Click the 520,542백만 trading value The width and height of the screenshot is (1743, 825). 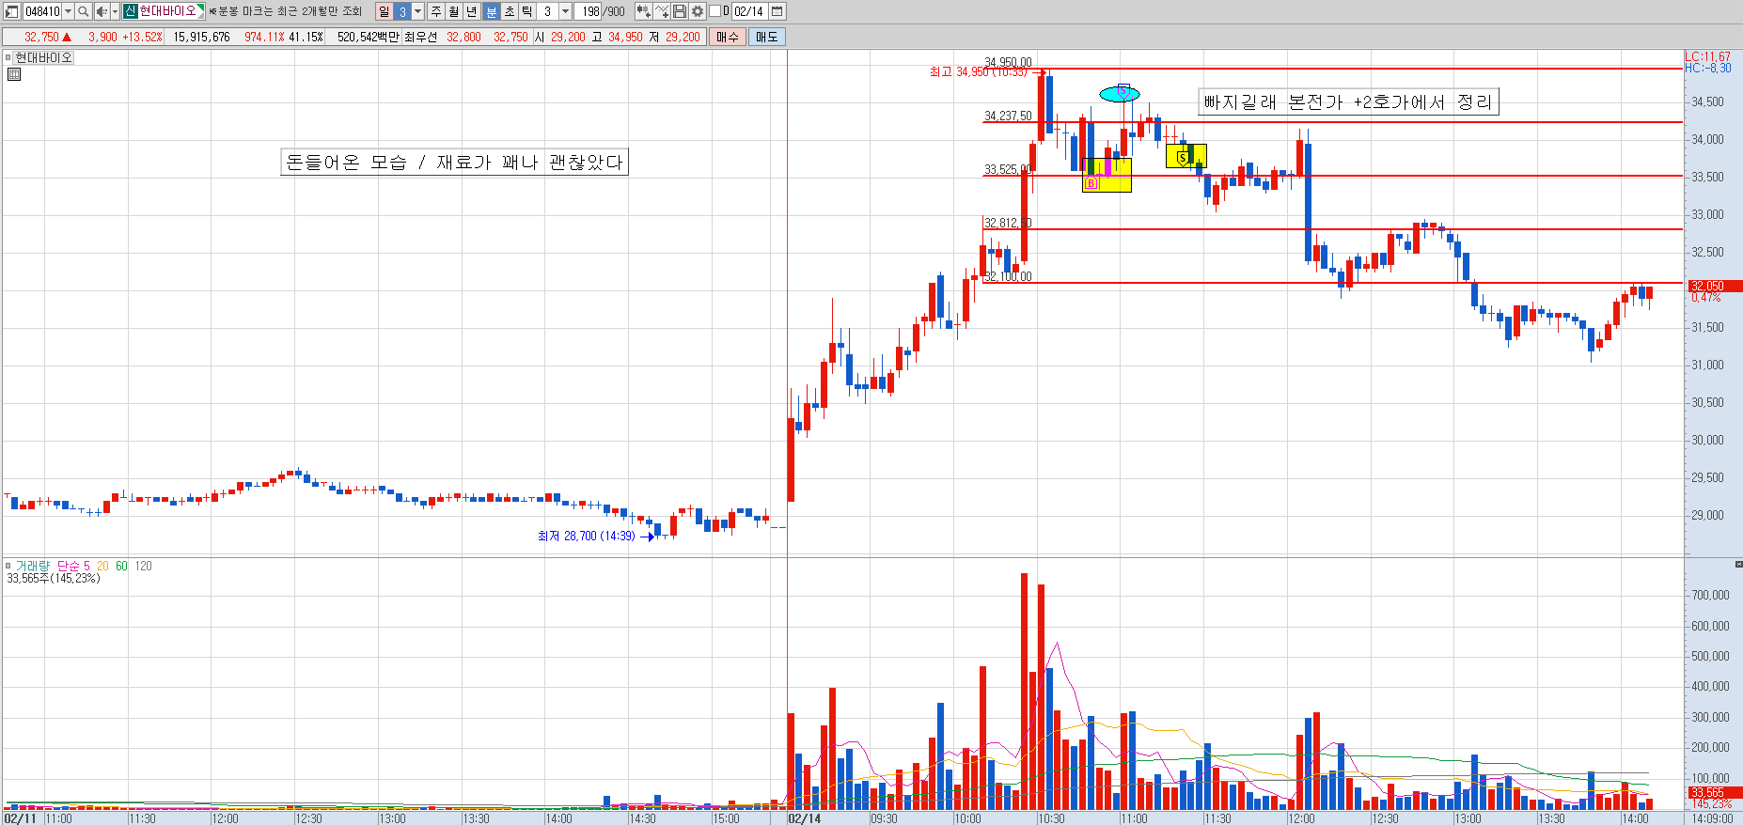[x=368, y=37]
